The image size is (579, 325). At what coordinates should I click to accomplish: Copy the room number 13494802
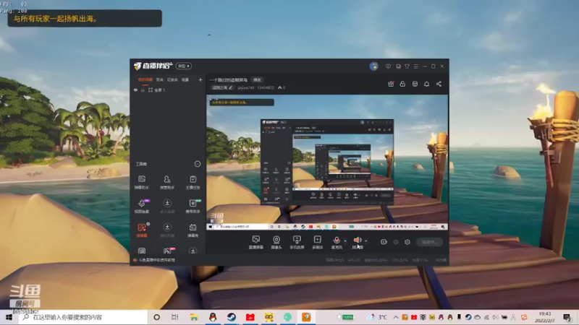click(266, 87)
